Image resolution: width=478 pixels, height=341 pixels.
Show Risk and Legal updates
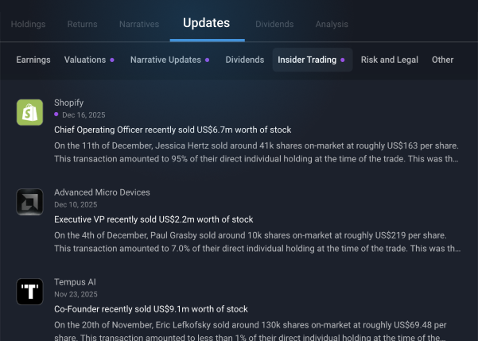pos(390,60)
